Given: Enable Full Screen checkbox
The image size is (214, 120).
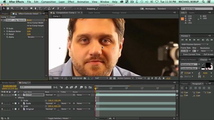Looking at the screenshot, I should coord(202,54).
